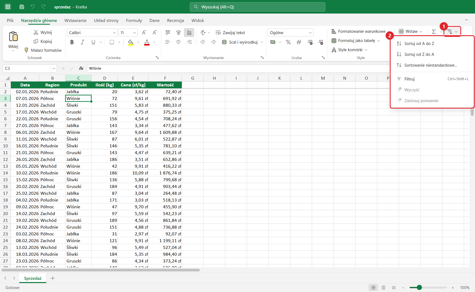Collapse the ribbon with the chevron
This screenshot has width=475, height=292.
(x=466, y=20)
